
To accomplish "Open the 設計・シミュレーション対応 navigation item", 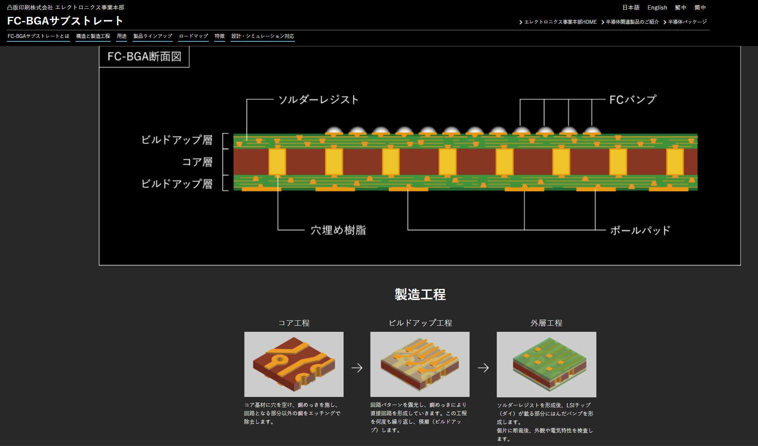I will click(x=262, y=36).
